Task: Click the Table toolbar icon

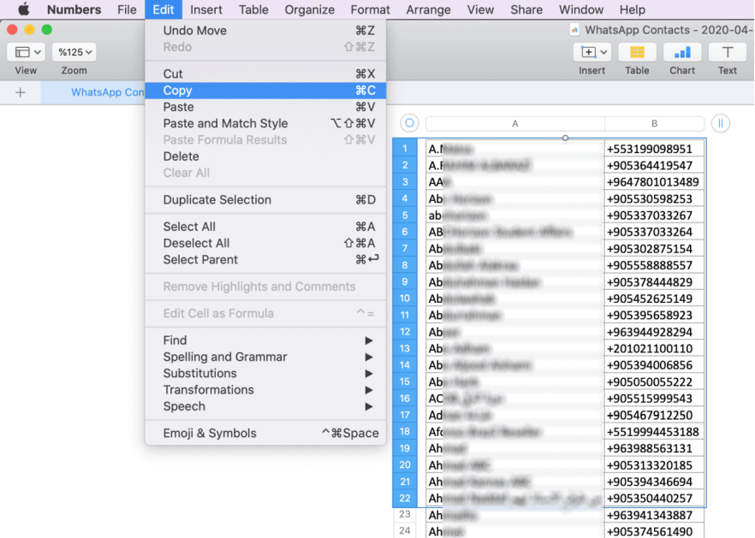Action: 637,52
